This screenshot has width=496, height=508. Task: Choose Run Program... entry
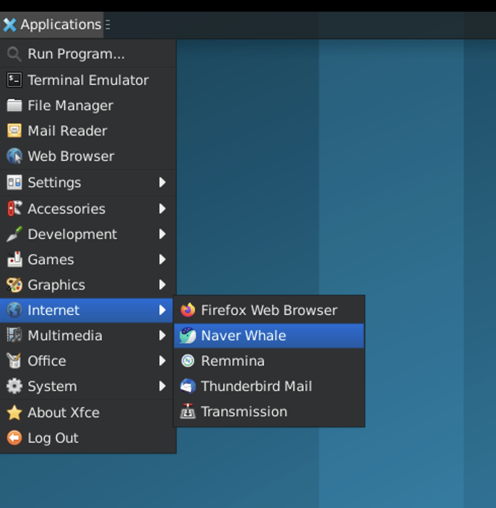[x=88, y=54]
